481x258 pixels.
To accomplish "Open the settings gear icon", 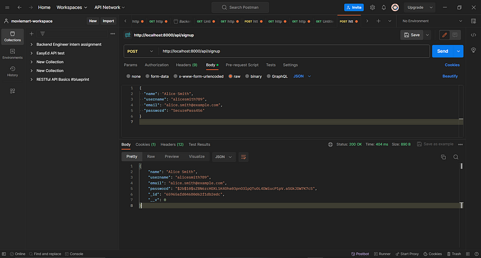I will pos(372,7).
